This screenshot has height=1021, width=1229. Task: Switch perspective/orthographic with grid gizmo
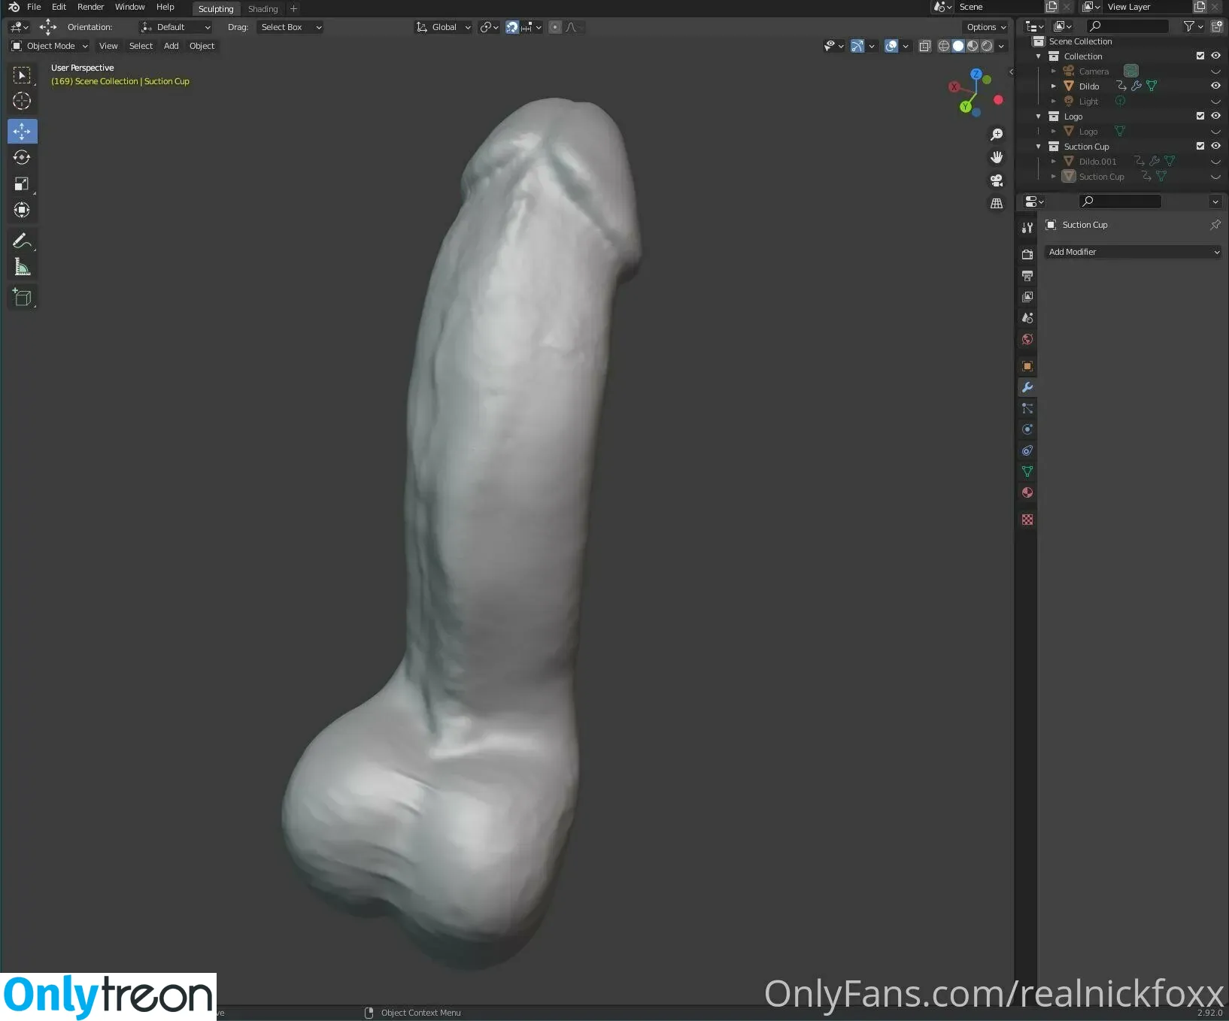click(x=997, y=203)
